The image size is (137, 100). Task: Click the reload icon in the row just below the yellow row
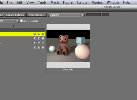[35, 39]
